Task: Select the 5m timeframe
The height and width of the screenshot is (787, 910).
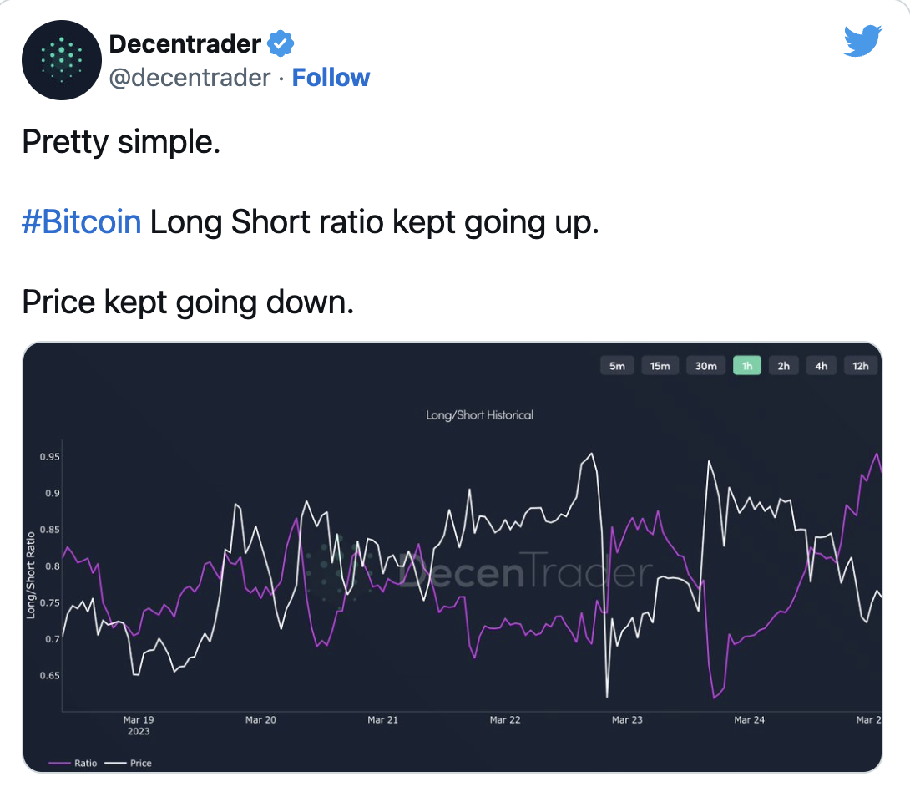Action: 618,366
